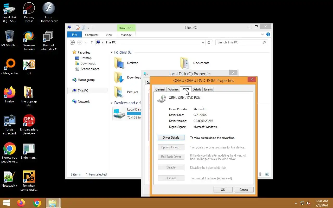Open the Manage ribbon tab
Image resolution: width=333 pixels, height=208 pixels.
click(x=126, y=35)
